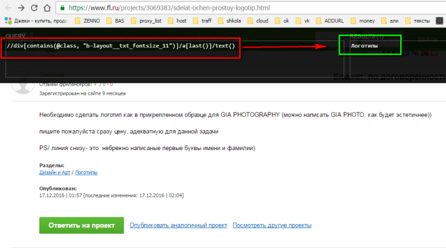Image resolution: width=446 pixels, height=248 pixels.
Task: Open Опубликовать аналогичный проект link
Action: coord(178,225)
